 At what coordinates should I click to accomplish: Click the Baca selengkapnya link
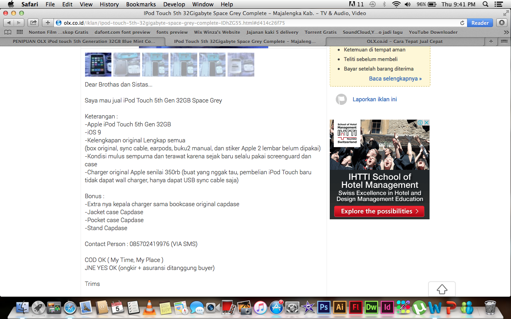[x=395, y=79]
